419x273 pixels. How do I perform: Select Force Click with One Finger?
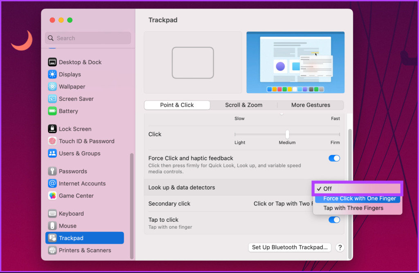tap(357, 199)
